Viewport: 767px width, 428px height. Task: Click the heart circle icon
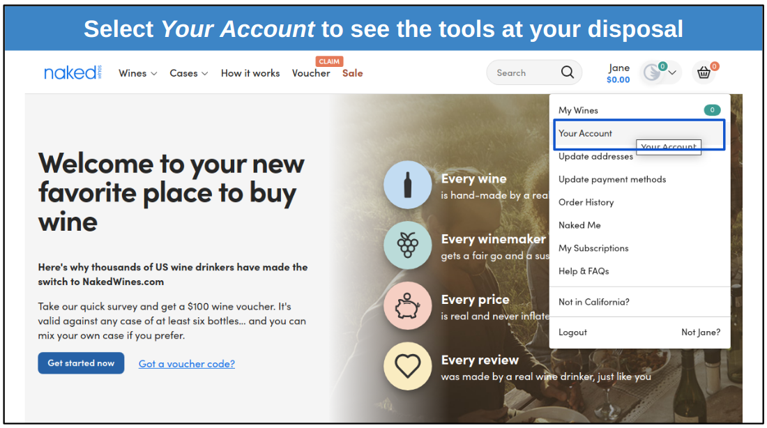pos(407,366)
